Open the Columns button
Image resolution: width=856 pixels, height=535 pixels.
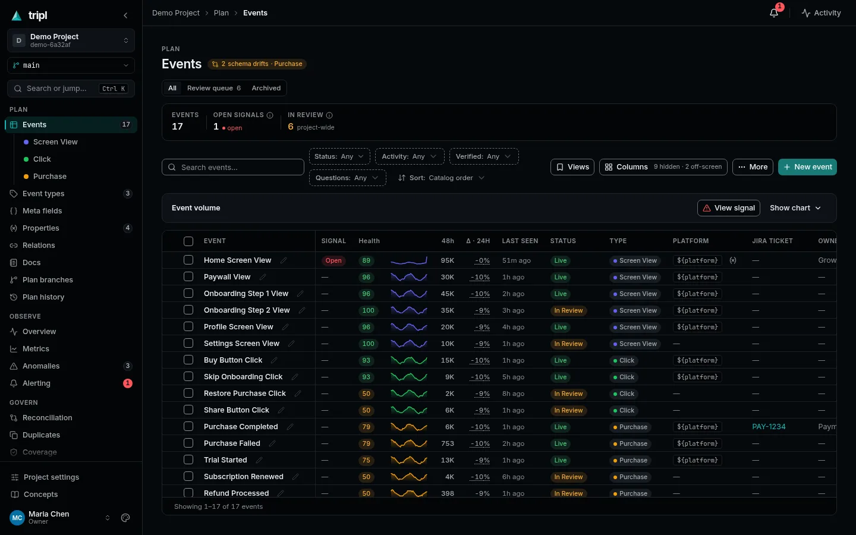pos(663,167)
